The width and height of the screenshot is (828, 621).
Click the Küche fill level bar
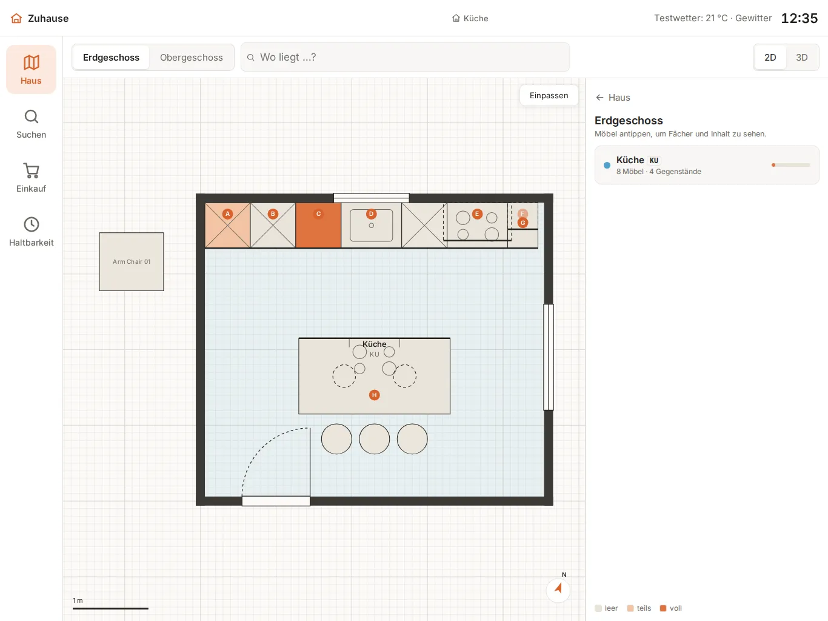(791, 165)
